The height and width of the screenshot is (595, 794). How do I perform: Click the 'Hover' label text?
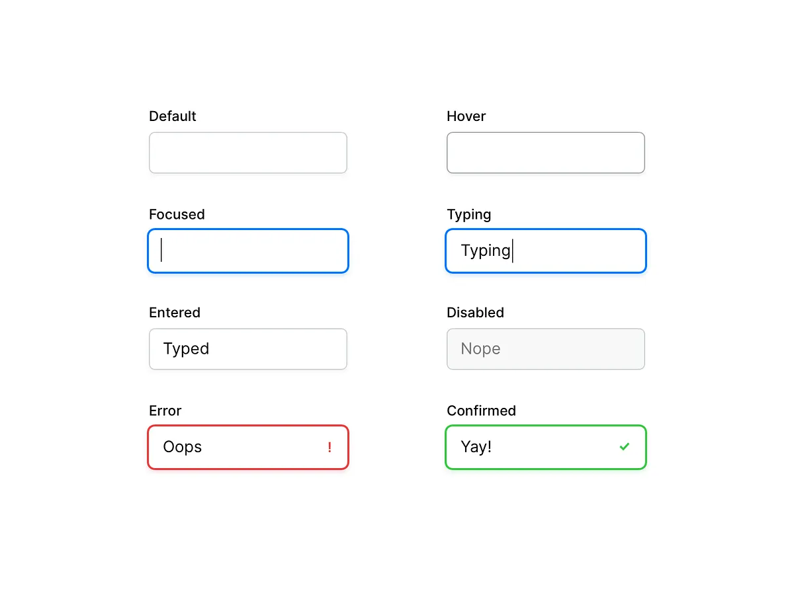coord(466,116)
